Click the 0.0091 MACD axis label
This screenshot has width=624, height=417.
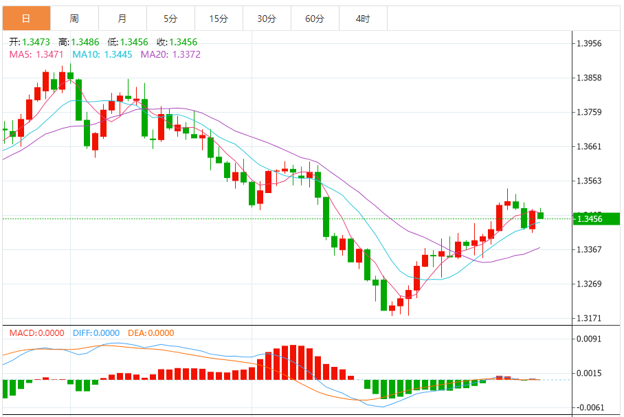click(x=589, y=339)
